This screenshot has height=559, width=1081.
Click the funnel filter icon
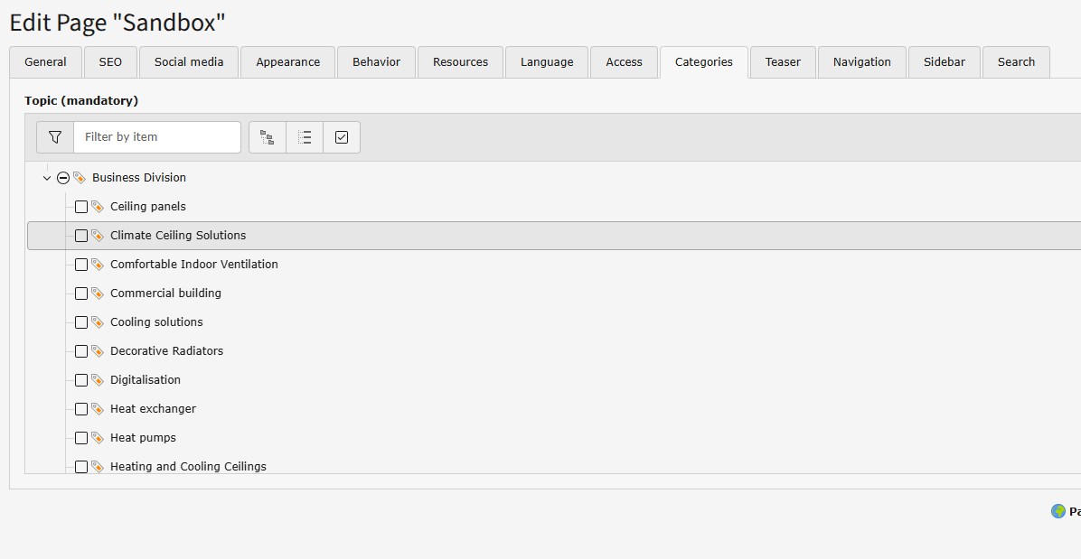(x=55, y=137)
